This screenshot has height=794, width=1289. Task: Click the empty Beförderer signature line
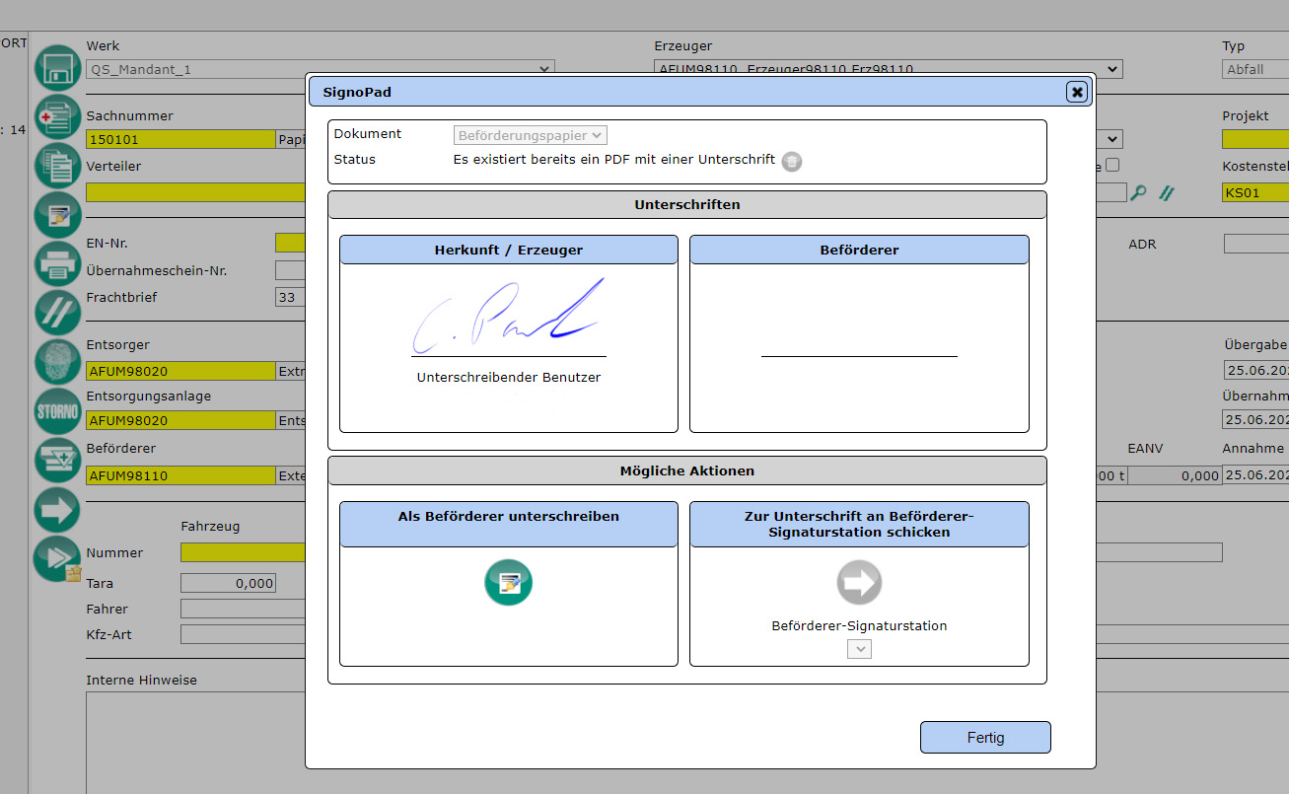[859, 356]
